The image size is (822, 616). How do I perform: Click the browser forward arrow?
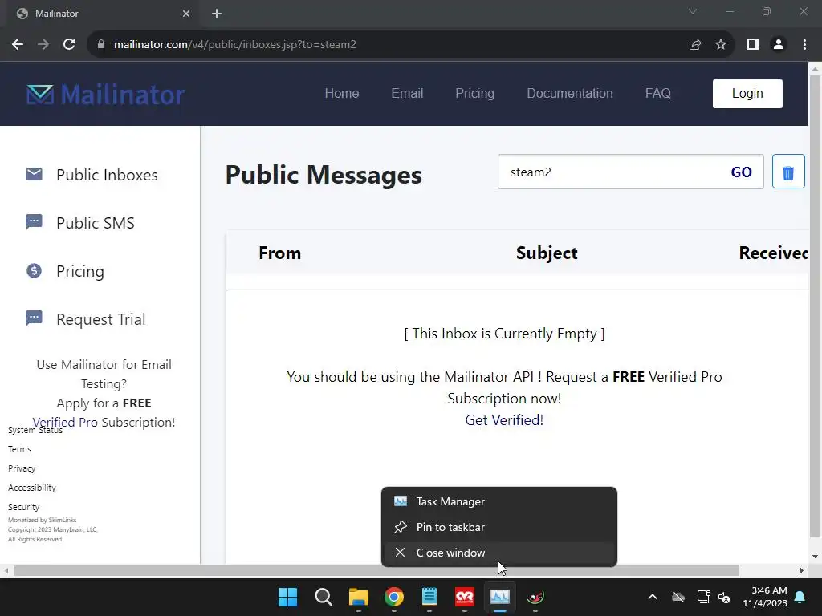tap(43, 45)
